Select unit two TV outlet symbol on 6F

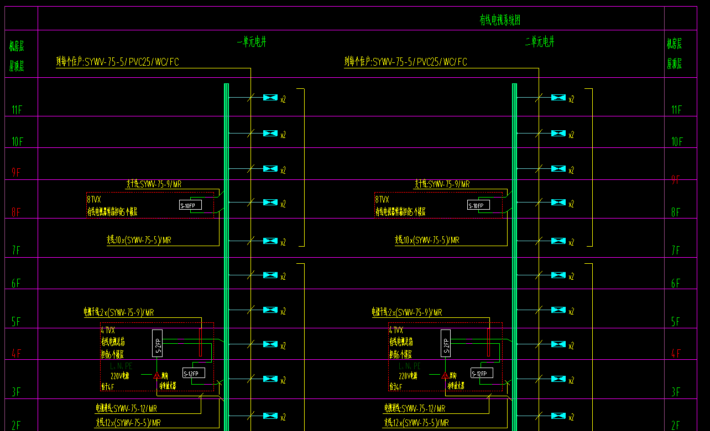558,275
